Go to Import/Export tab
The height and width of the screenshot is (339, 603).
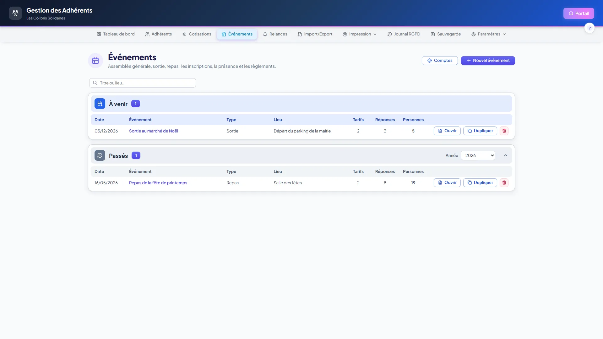tap(315, 34)
